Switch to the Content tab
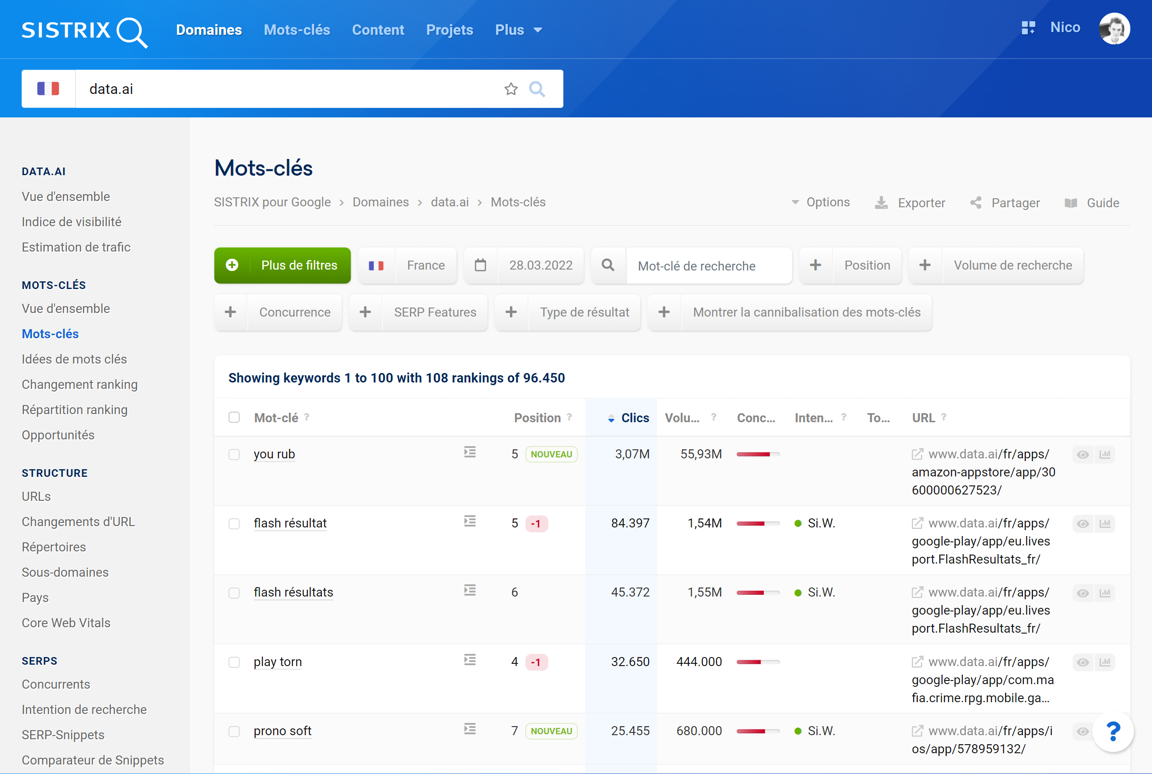The image size is (1152, 774). coord(378,30)
